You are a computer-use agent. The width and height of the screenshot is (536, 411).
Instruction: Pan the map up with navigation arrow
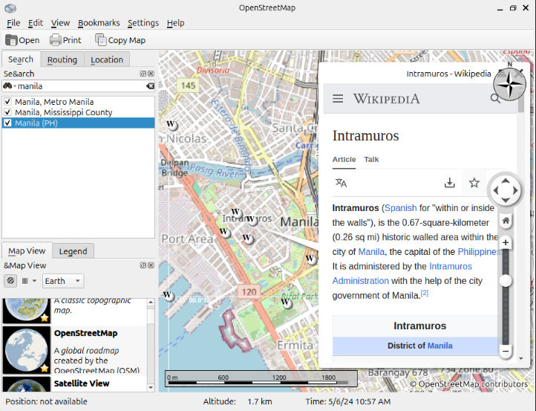coord(506,181)
